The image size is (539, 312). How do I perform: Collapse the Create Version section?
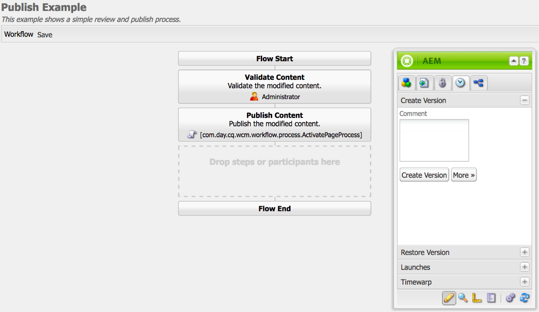[524, 100]
